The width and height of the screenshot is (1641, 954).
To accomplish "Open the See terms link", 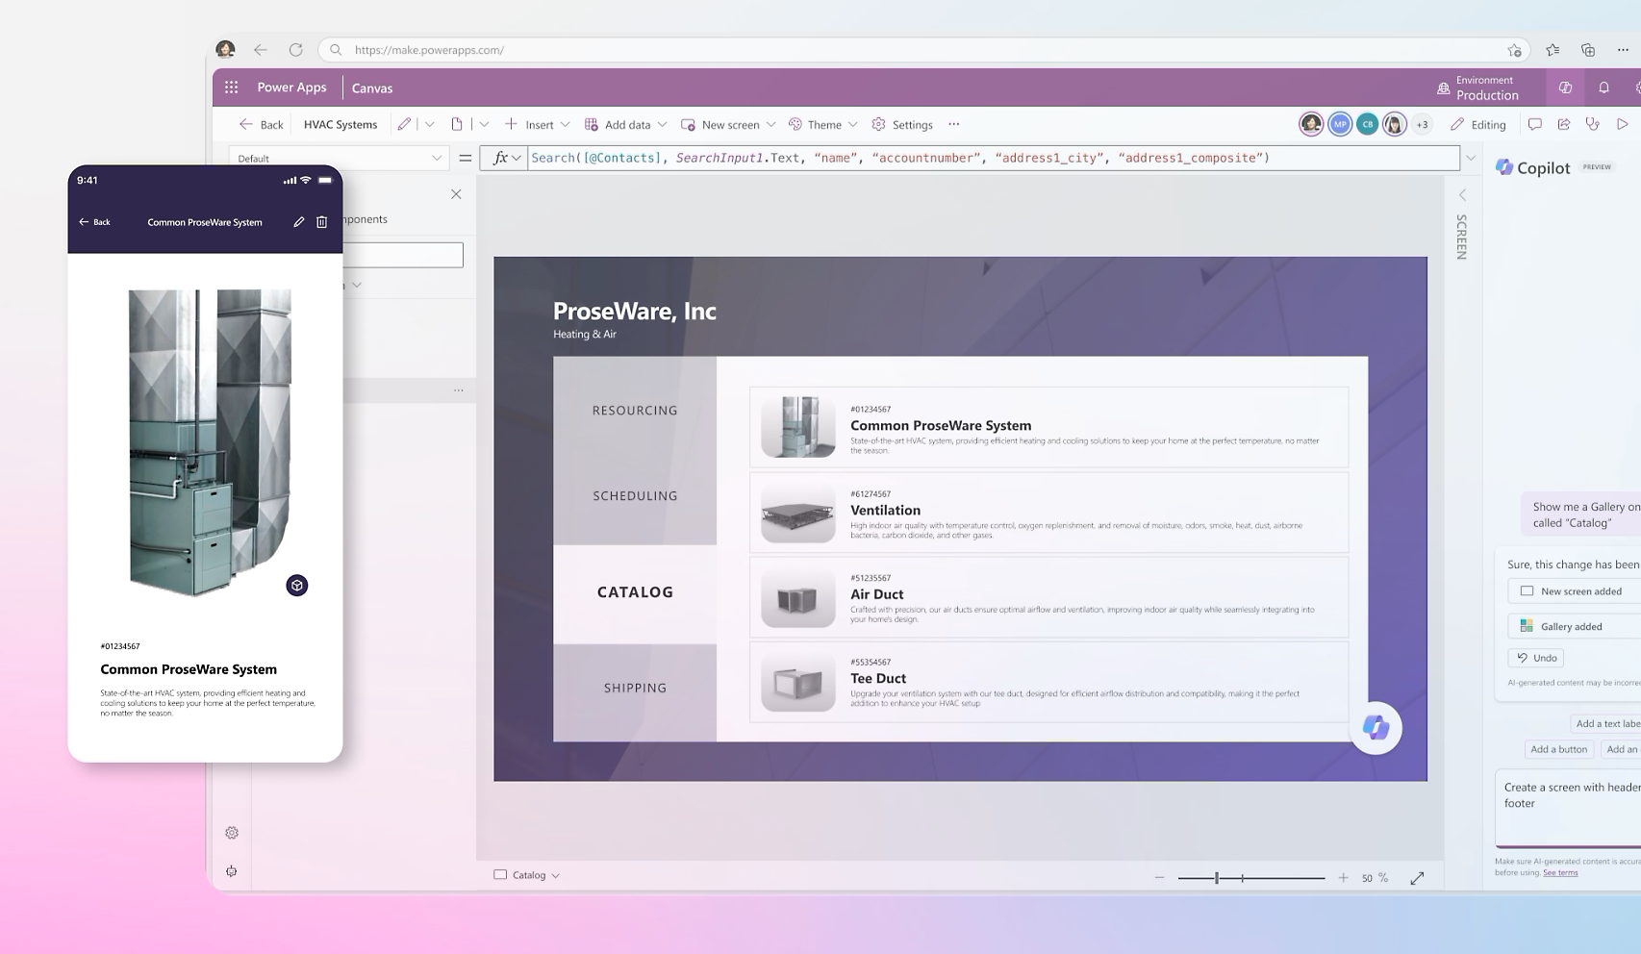I will [x=1560, y=872].
